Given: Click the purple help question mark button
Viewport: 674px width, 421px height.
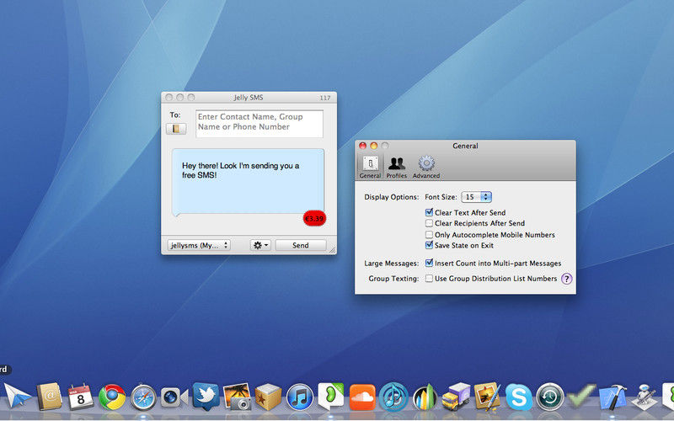Looking at the screenshot, I should click(x=567, y=279).
